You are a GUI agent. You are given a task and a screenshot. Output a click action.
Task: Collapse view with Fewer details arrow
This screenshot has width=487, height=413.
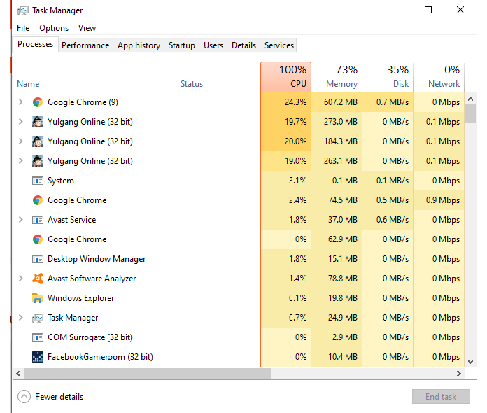24,397
